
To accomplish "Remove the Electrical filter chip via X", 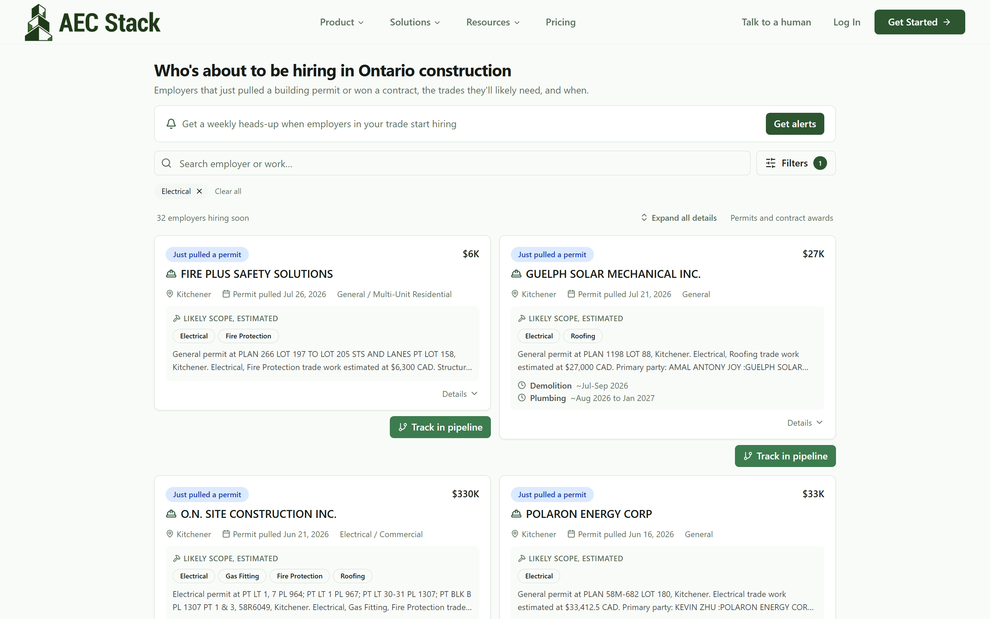I will click(199, 191).
